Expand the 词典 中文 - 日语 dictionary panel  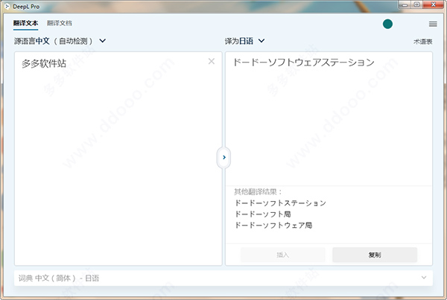[223, 278]
